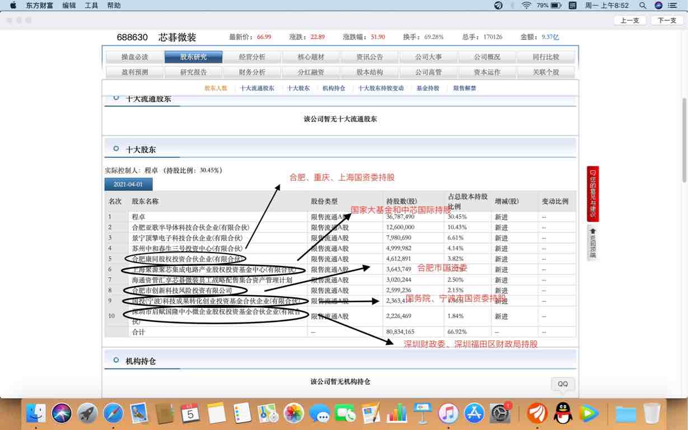Jump to 十大流通股东 section link

[257, 88]
